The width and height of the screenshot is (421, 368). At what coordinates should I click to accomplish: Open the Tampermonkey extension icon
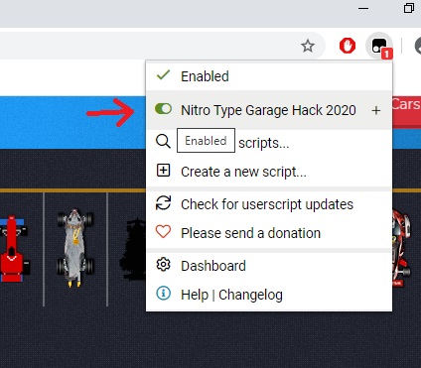tap(379, 47)
